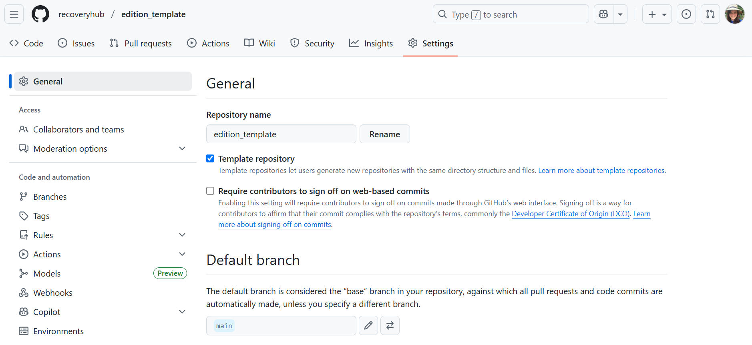
Task: Expand the Moderation options section
Action: tap(182, 148)
